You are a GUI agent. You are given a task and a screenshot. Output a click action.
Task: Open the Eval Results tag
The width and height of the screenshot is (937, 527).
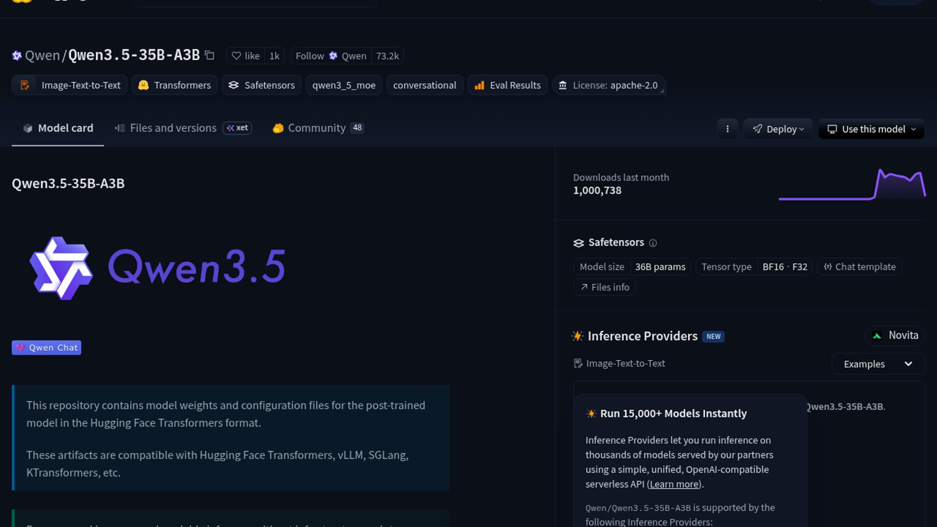tap(508, 85)
